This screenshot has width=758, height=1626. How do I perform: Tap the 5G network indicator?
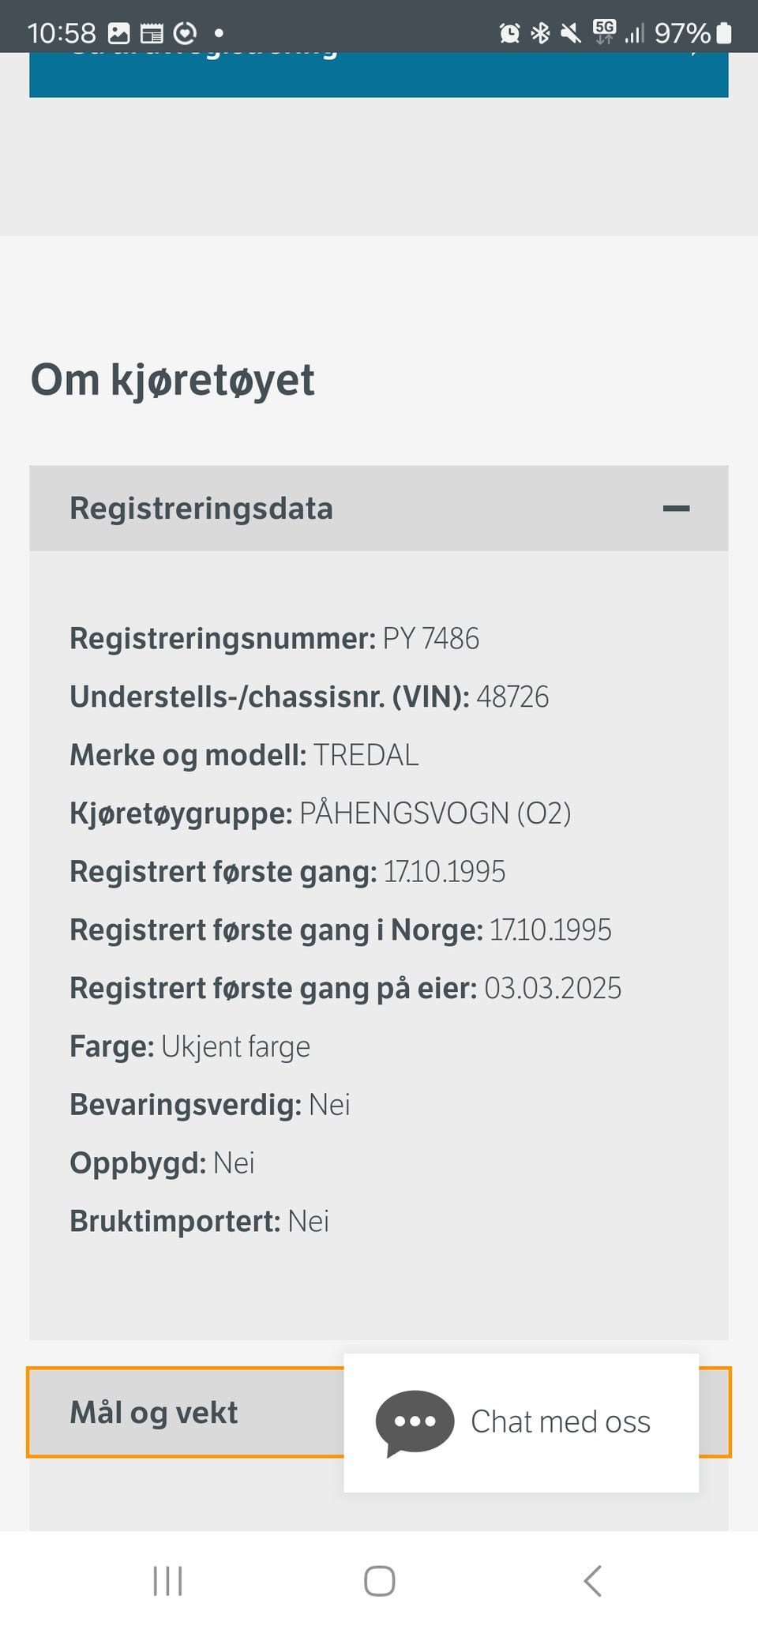click(x=604, y=32)
